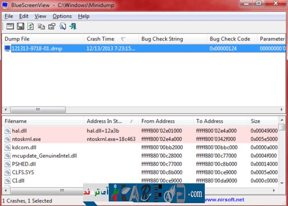Click the Refresh toolbar icon
Image resolution: width=288 pixels, height=206 pixels.
click(30, 26)
